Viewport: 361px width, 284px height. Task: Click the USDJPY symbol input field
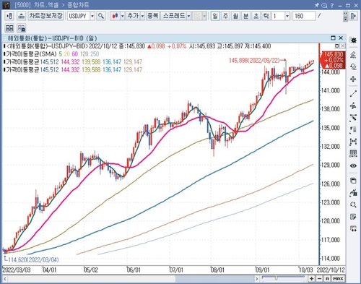[x=79, y=16]
